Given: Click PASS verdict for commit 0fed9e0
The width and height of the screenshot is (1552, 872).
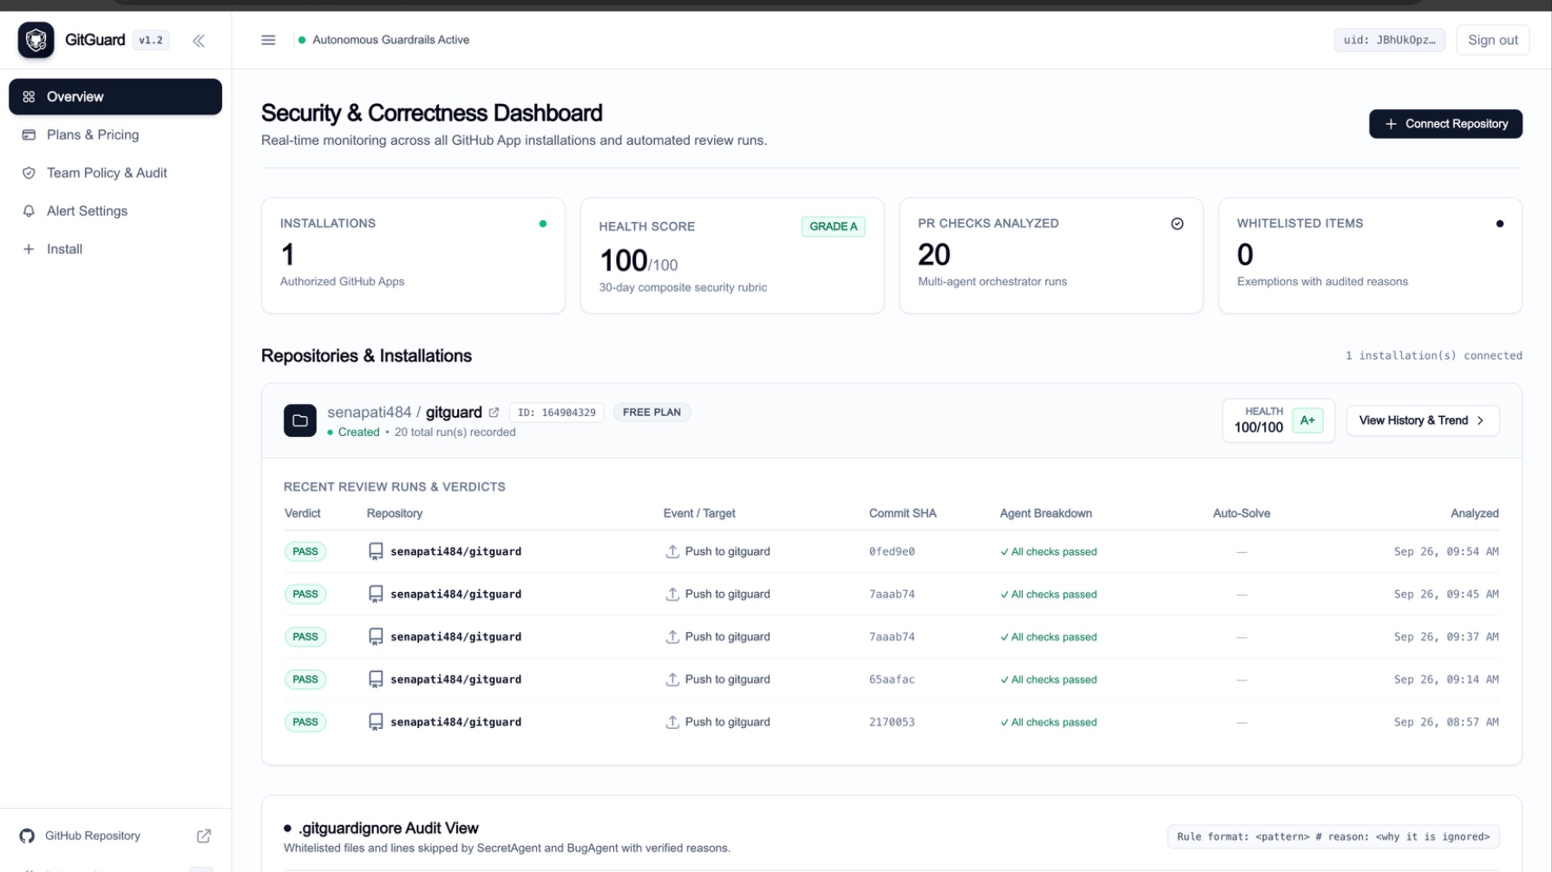Looking at the screenshot, I should (x=305, y=551).
